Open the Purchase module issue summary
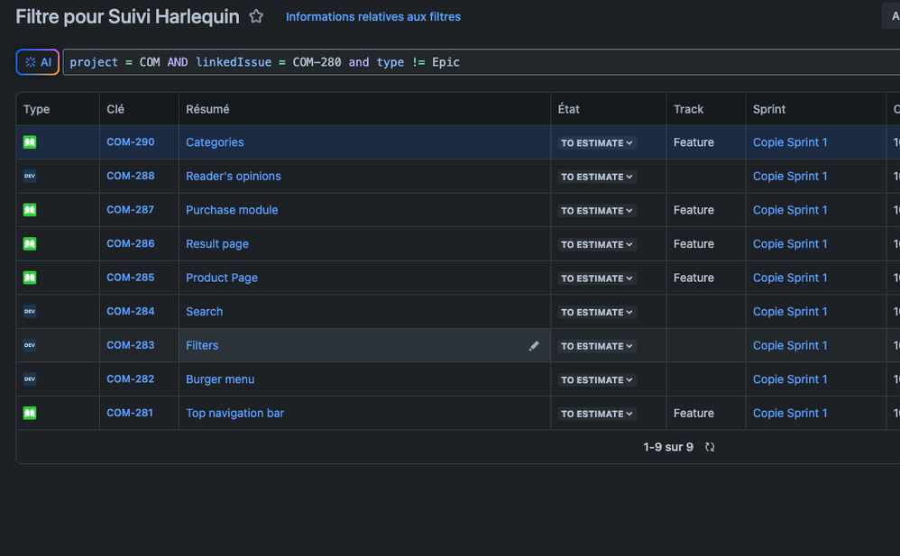This screenshot has width=900, height=556. point(232,210)
